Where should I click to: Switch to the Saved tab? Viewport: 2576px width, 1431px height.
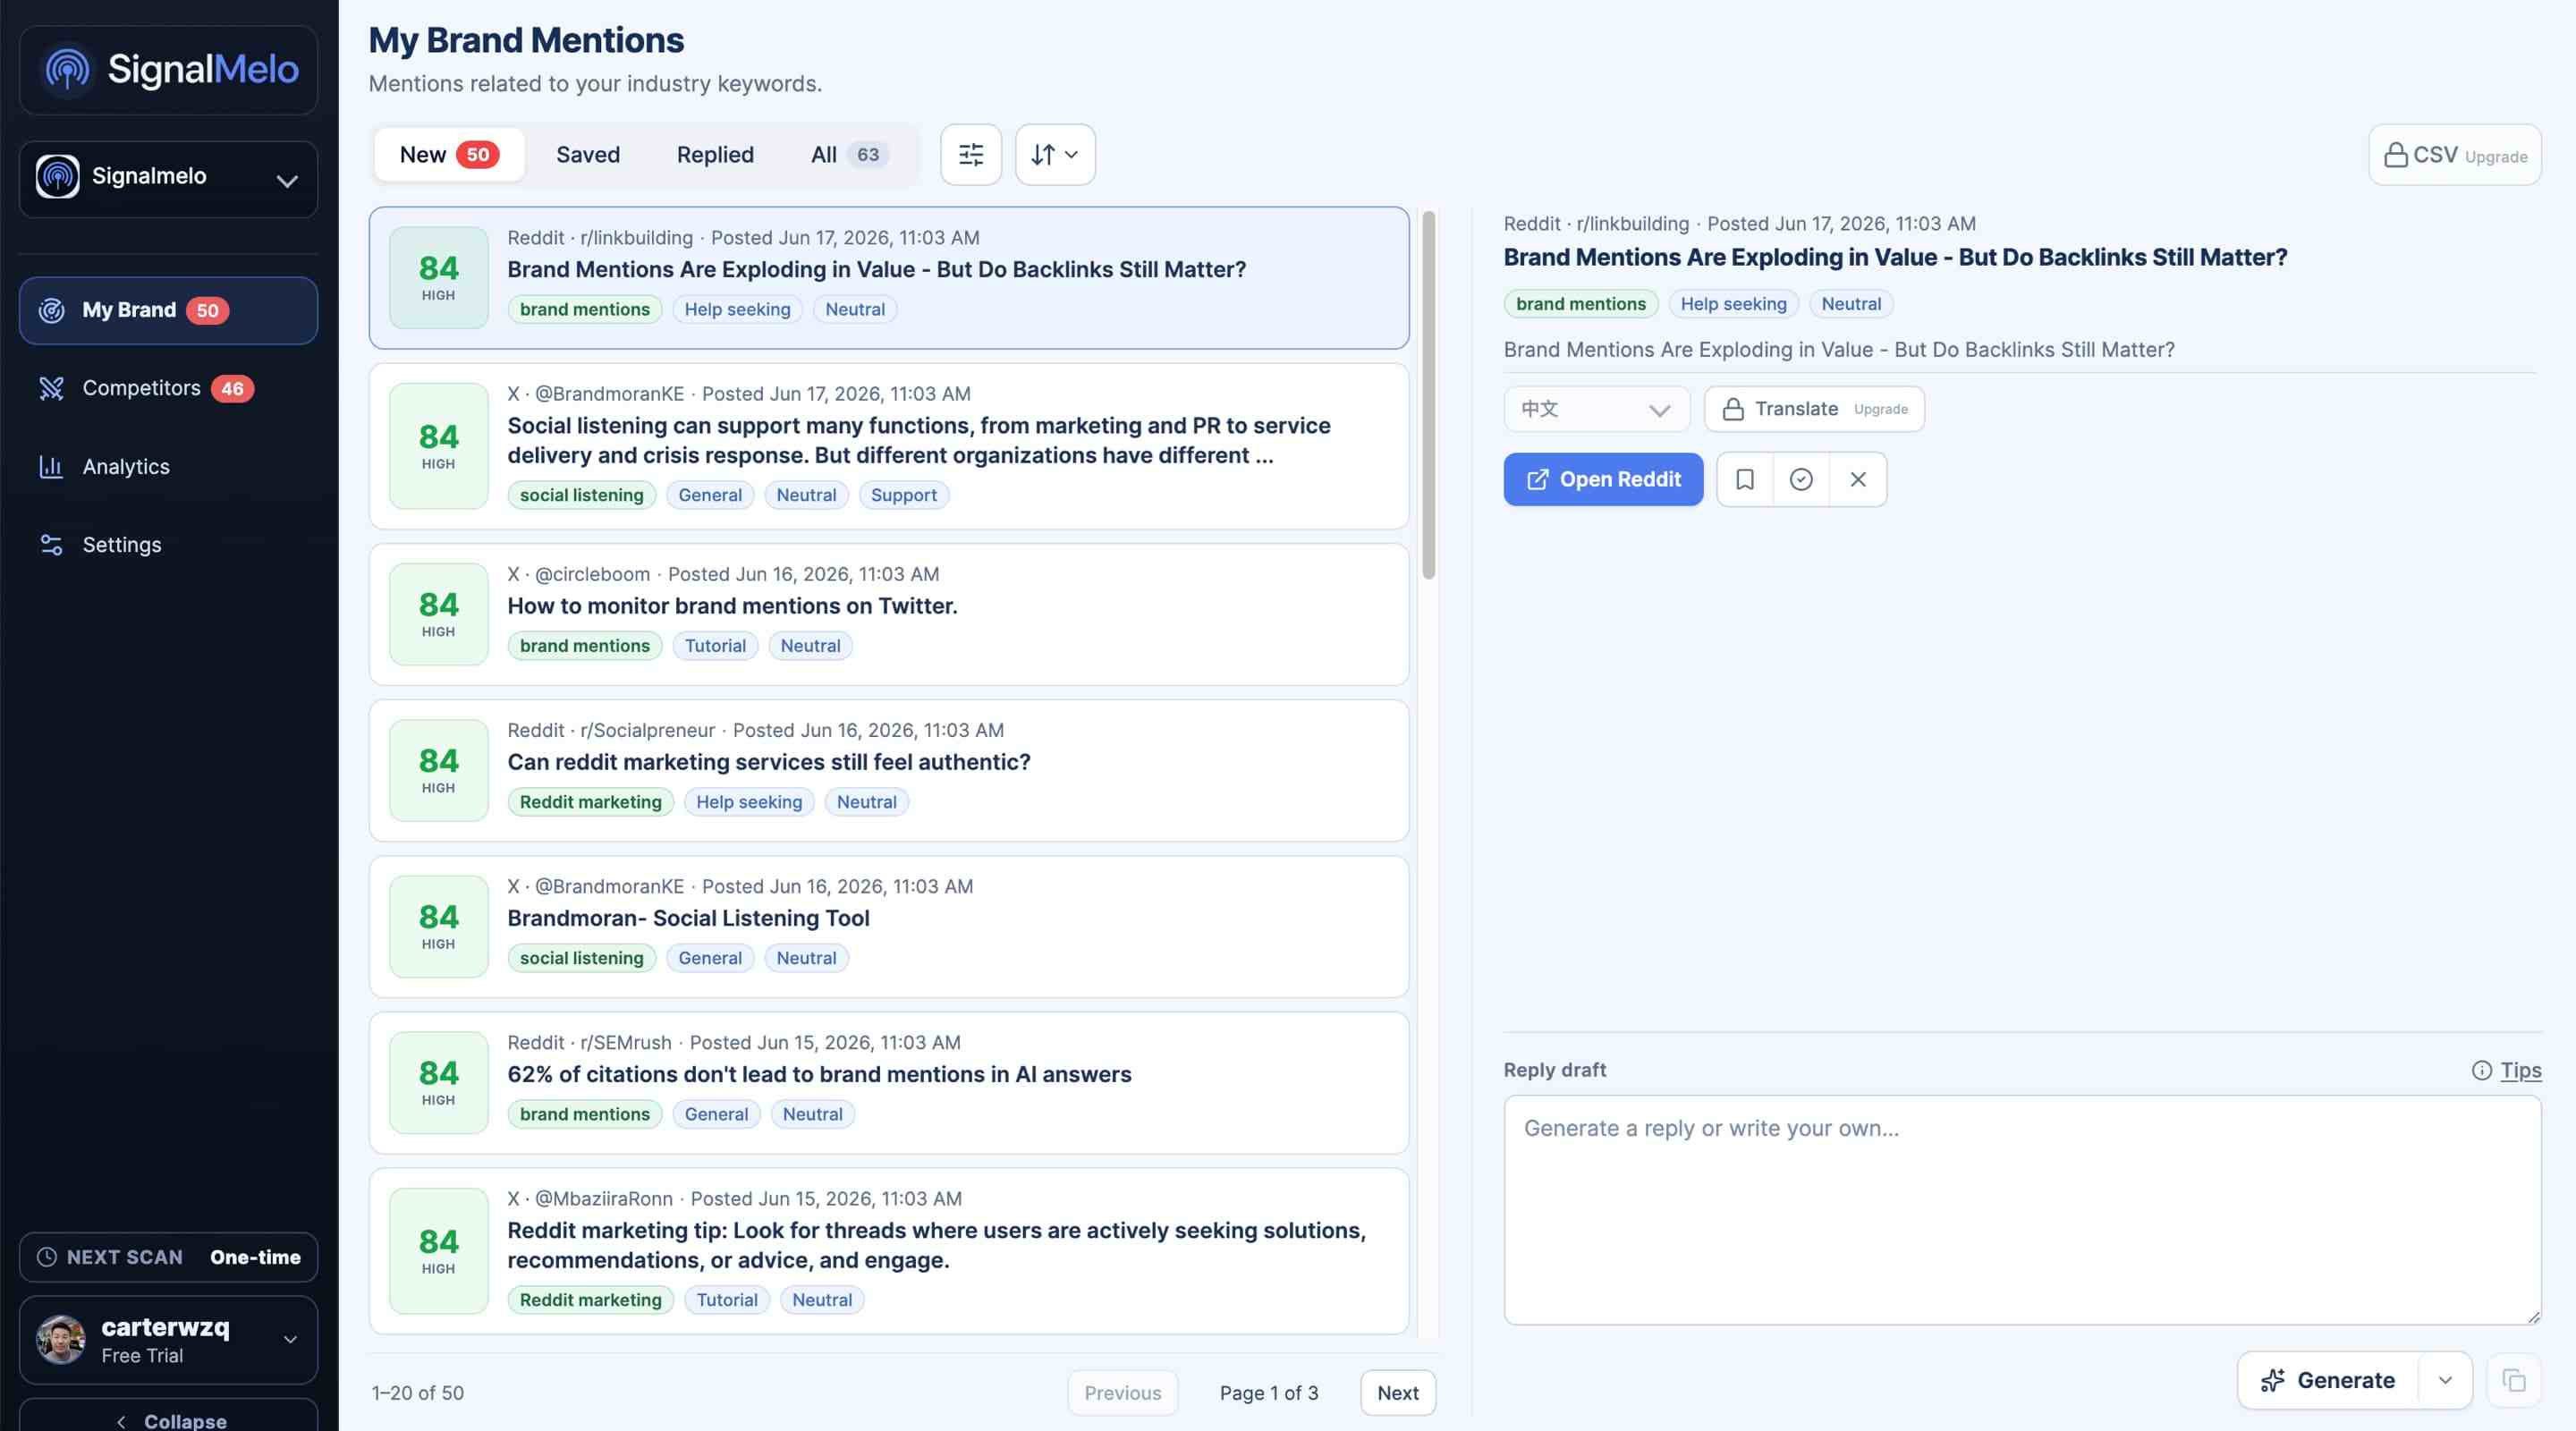588,155
